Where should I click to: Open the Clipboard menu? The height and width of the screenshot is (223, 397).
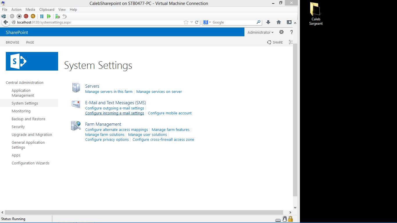[x=47, y=10]
